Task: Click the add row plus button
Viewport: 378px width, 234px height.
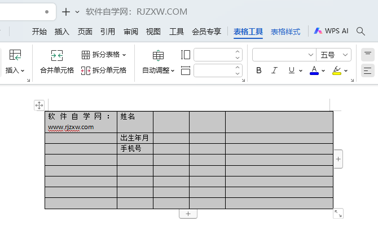Action: tap(188, 214)
